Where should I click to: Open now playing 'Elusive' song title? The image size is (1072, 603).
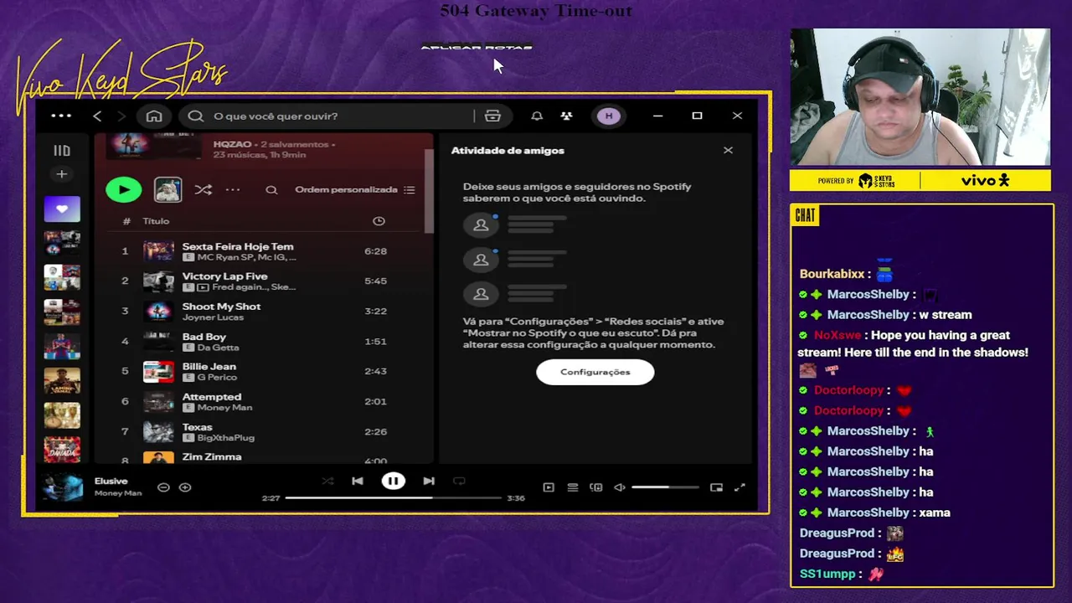pos(111,482)
